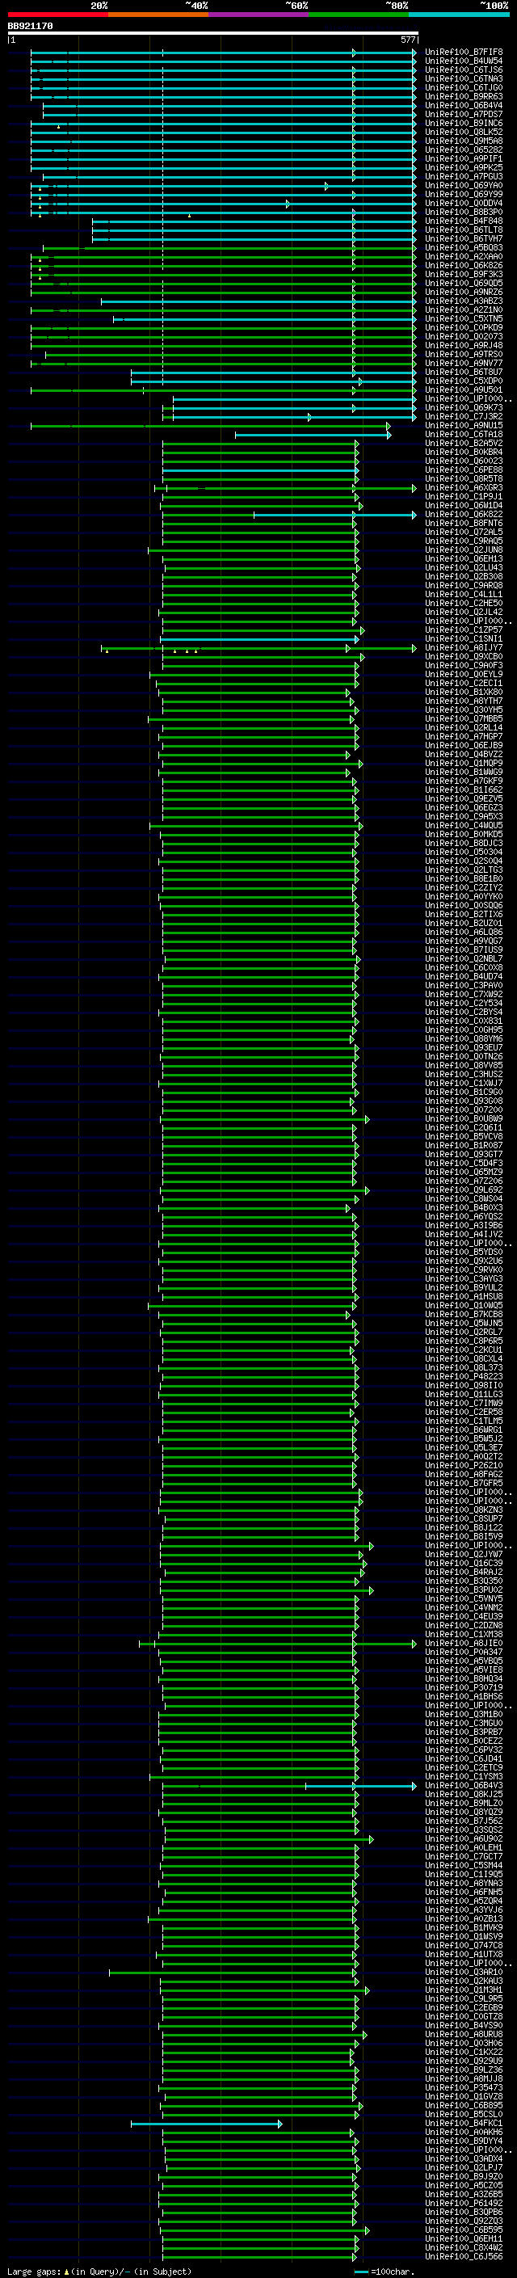
Task: Open hit UniRef100_B4F848
Action: click(x=464, y=221)
